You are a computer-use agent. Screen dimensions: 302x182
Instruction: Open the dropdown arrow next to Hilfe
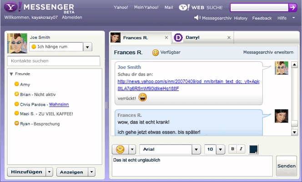coord(293,18)
